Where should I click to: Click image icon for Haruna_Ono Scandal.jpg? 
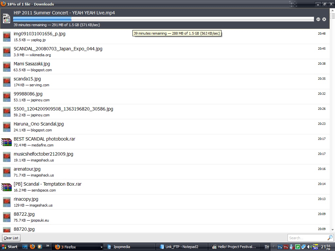point(7,127)
